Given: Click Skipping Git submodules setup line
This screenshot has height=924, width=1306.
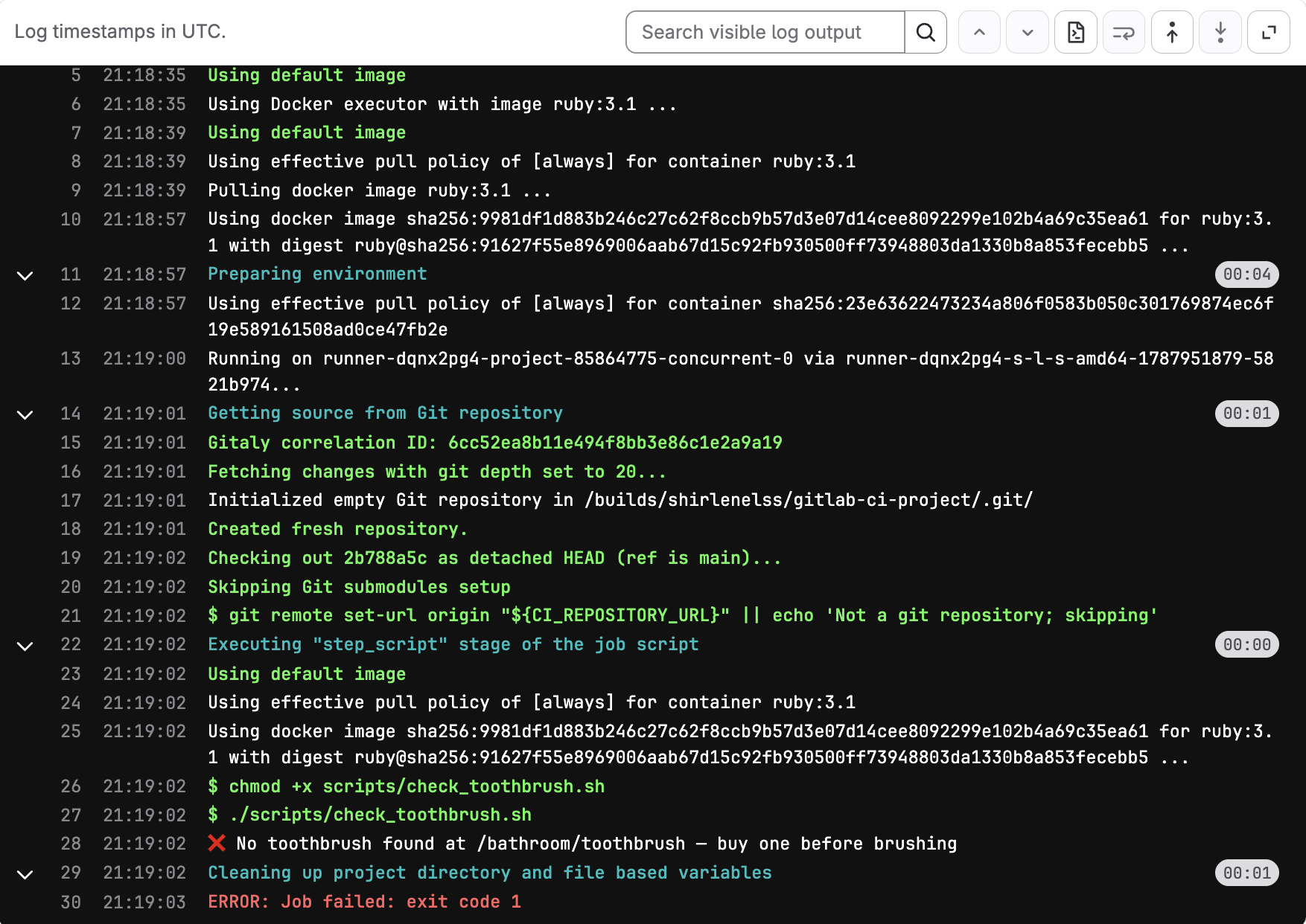Looking at the screenshot, I should pos(359,587).
